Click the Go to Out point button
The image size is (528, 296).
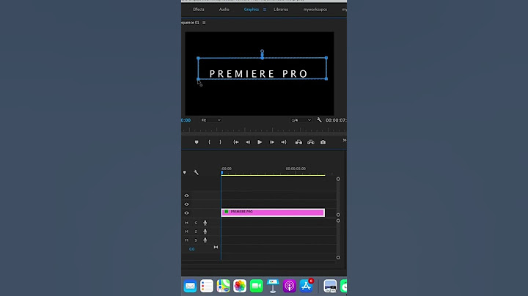point(284,142)
